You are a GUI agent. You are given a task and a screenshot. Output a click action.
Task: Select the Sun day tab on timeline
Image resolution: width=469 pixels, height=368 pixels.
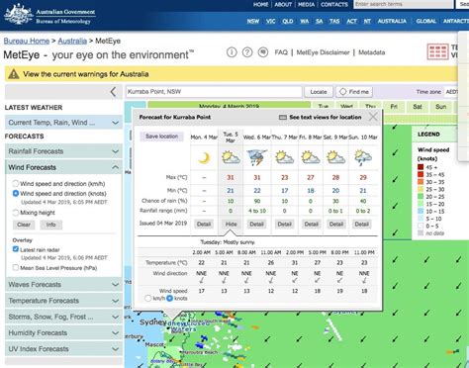441,107
